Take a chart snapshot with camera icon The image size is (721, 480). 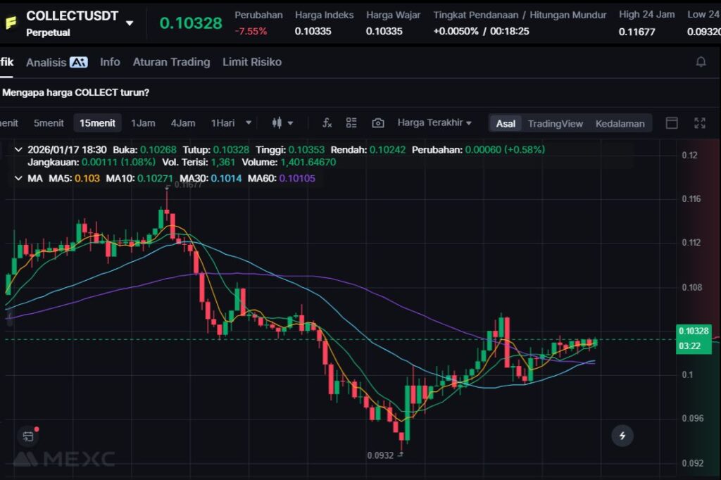click(x=378, y=123)
